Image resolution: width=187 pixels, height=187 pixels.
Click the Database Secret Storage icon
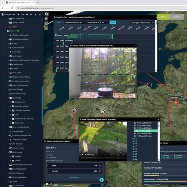10,77
